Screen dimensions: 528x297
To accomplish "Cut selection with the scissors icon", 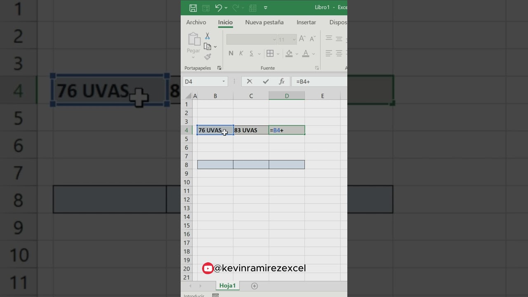I will (207, 36).
